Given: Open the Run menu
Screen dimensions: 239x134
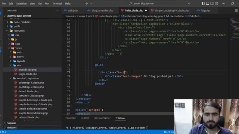Looking at the screenshot, I should [x=47, y=3].
